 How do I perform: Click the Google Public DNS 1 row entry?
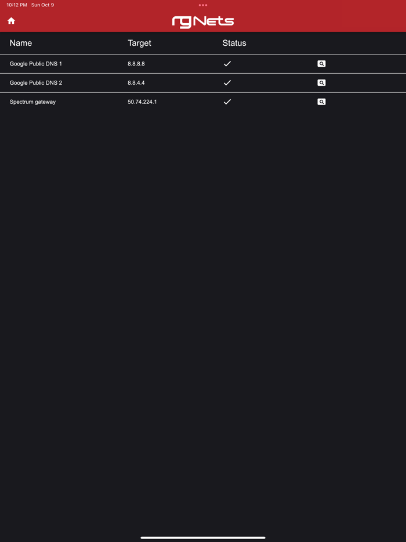coord(37,64)
